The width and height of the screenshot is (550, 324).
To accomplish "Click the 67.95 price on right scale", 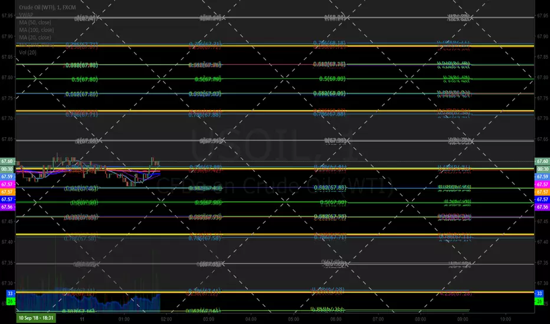I will tap(543, 16).
